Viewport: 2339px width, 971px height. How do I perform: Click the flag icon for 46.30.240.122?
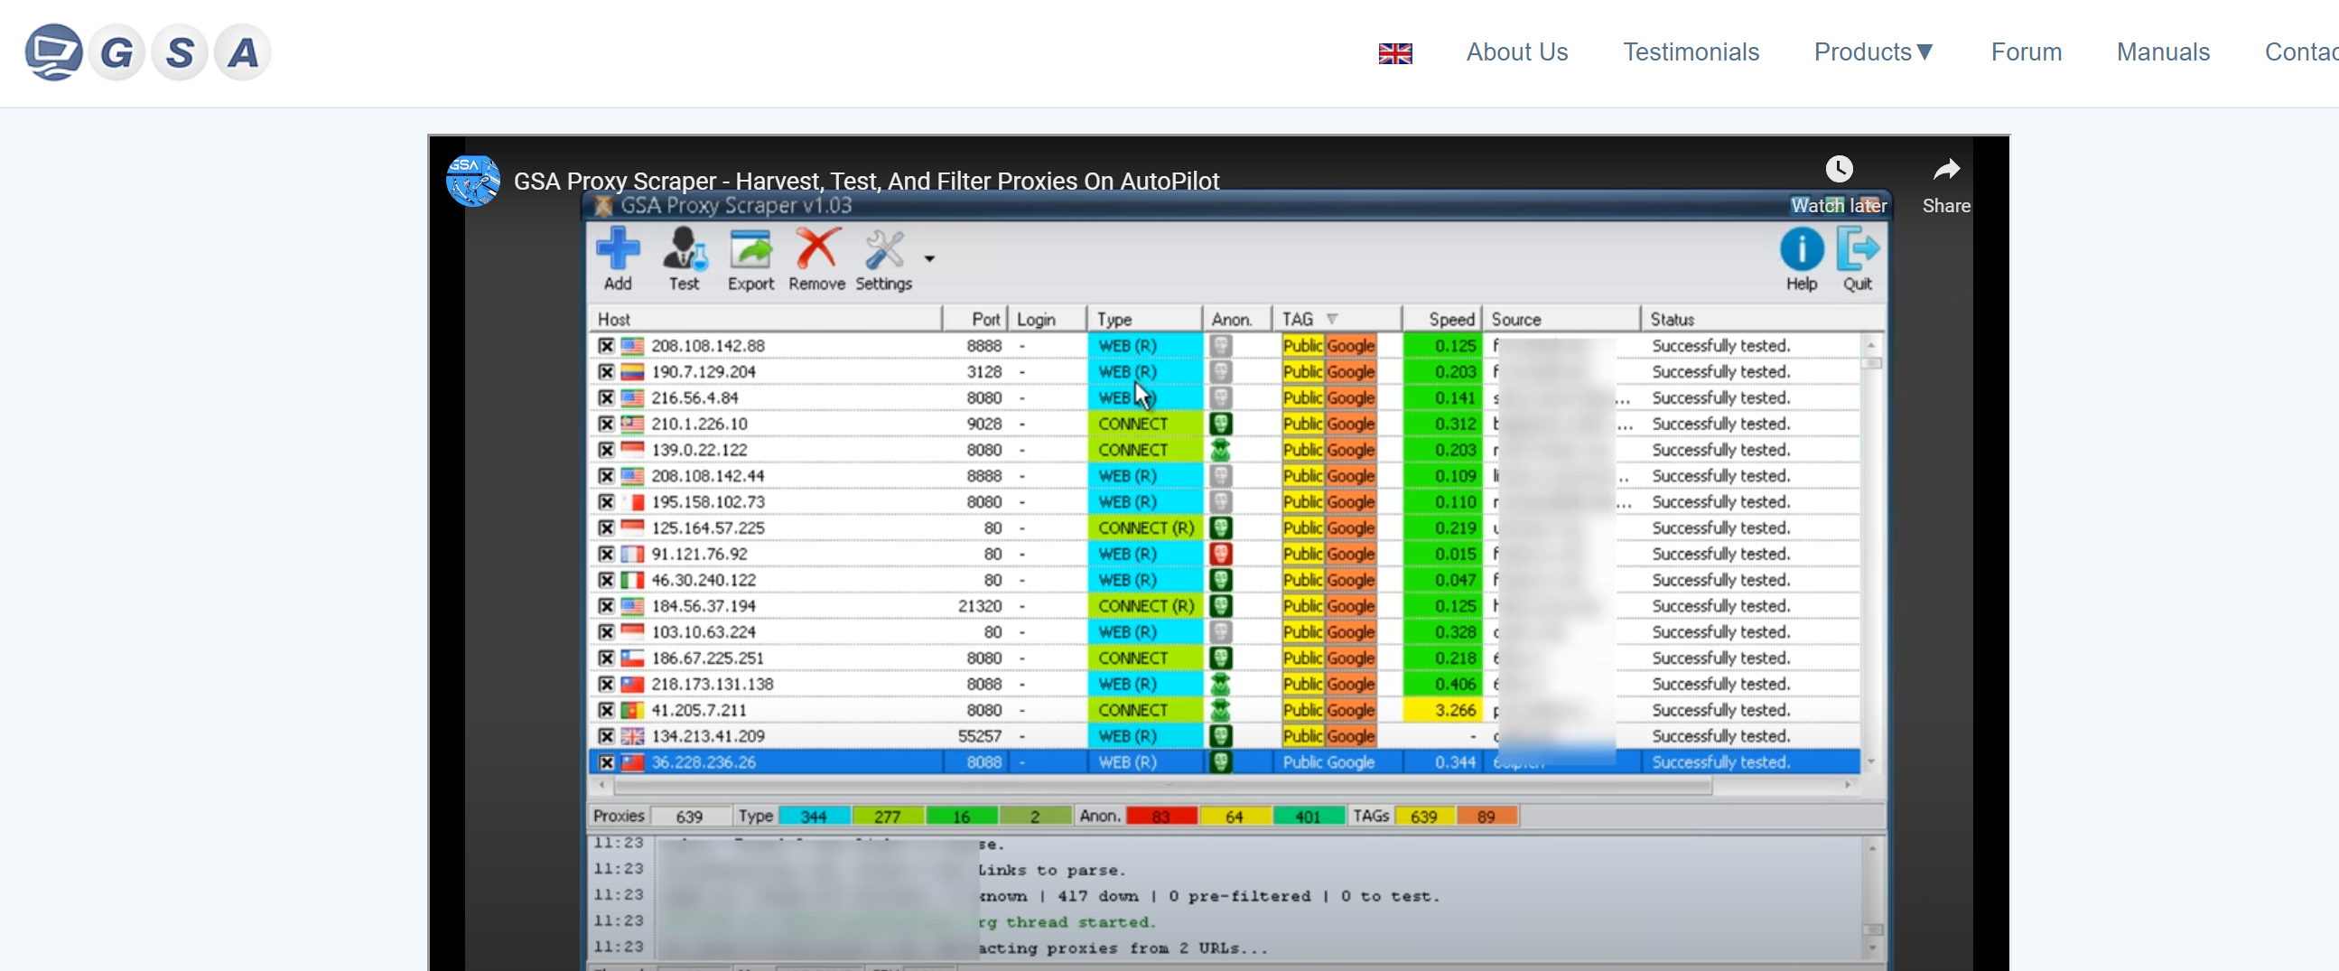coord(632,580)
